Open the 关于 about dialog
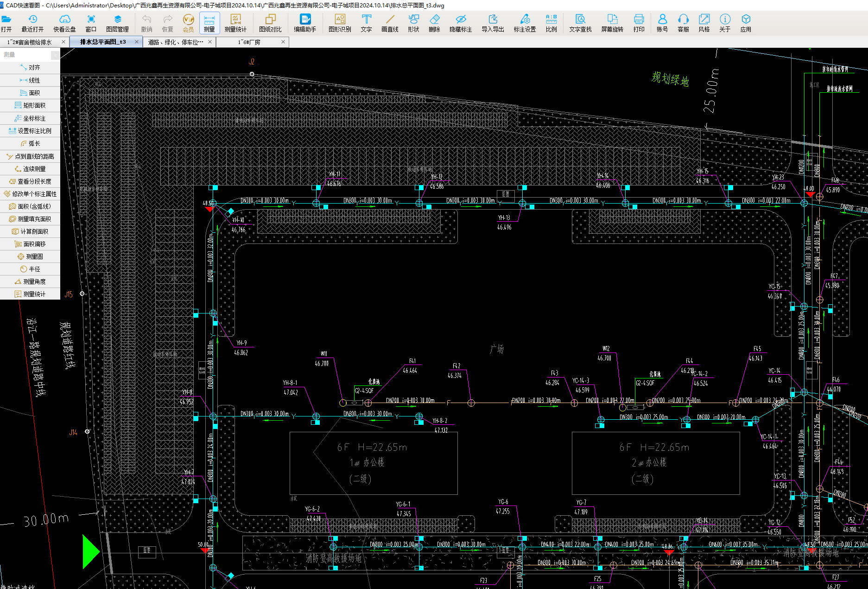This screenshot has height=589, width=868. pyautogui.click(x=725, y=23)
